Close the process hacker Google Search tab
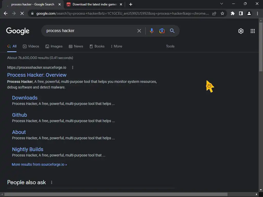This screenshot has width=263, height=197. (60, 4)
